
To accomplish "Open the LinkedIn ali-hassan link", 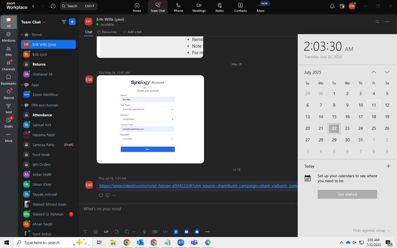I will point(198,186).
